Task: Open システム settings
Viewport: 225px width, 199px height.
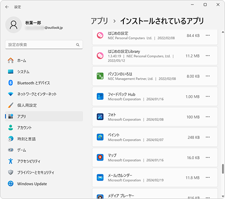Action: coord(44,72)
